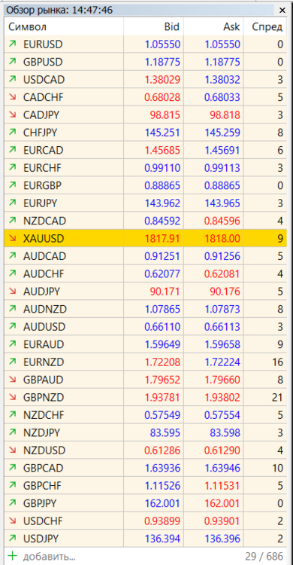Viewport: 293px width, 565px height.
Task: Click the green plus icon for adding symbols
Action: [x=13, y=556]
